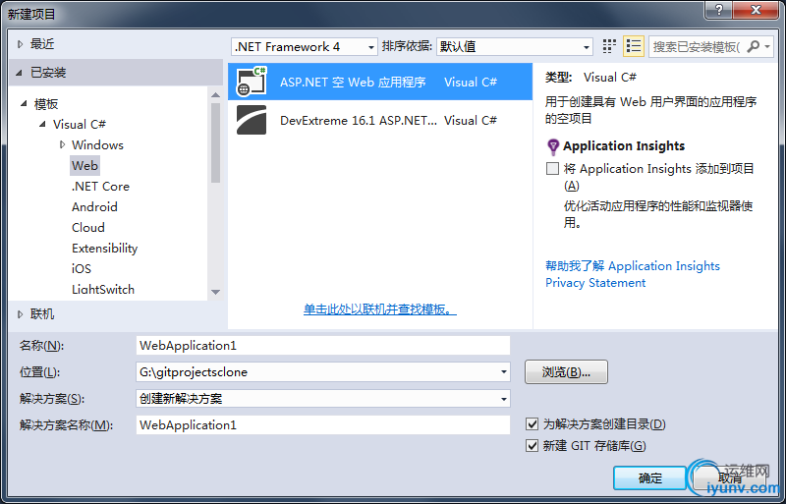This screenshot has width=786, height=504.
Task: Click the ASP.NET empty Web application icon
Action: coord(252,82)
